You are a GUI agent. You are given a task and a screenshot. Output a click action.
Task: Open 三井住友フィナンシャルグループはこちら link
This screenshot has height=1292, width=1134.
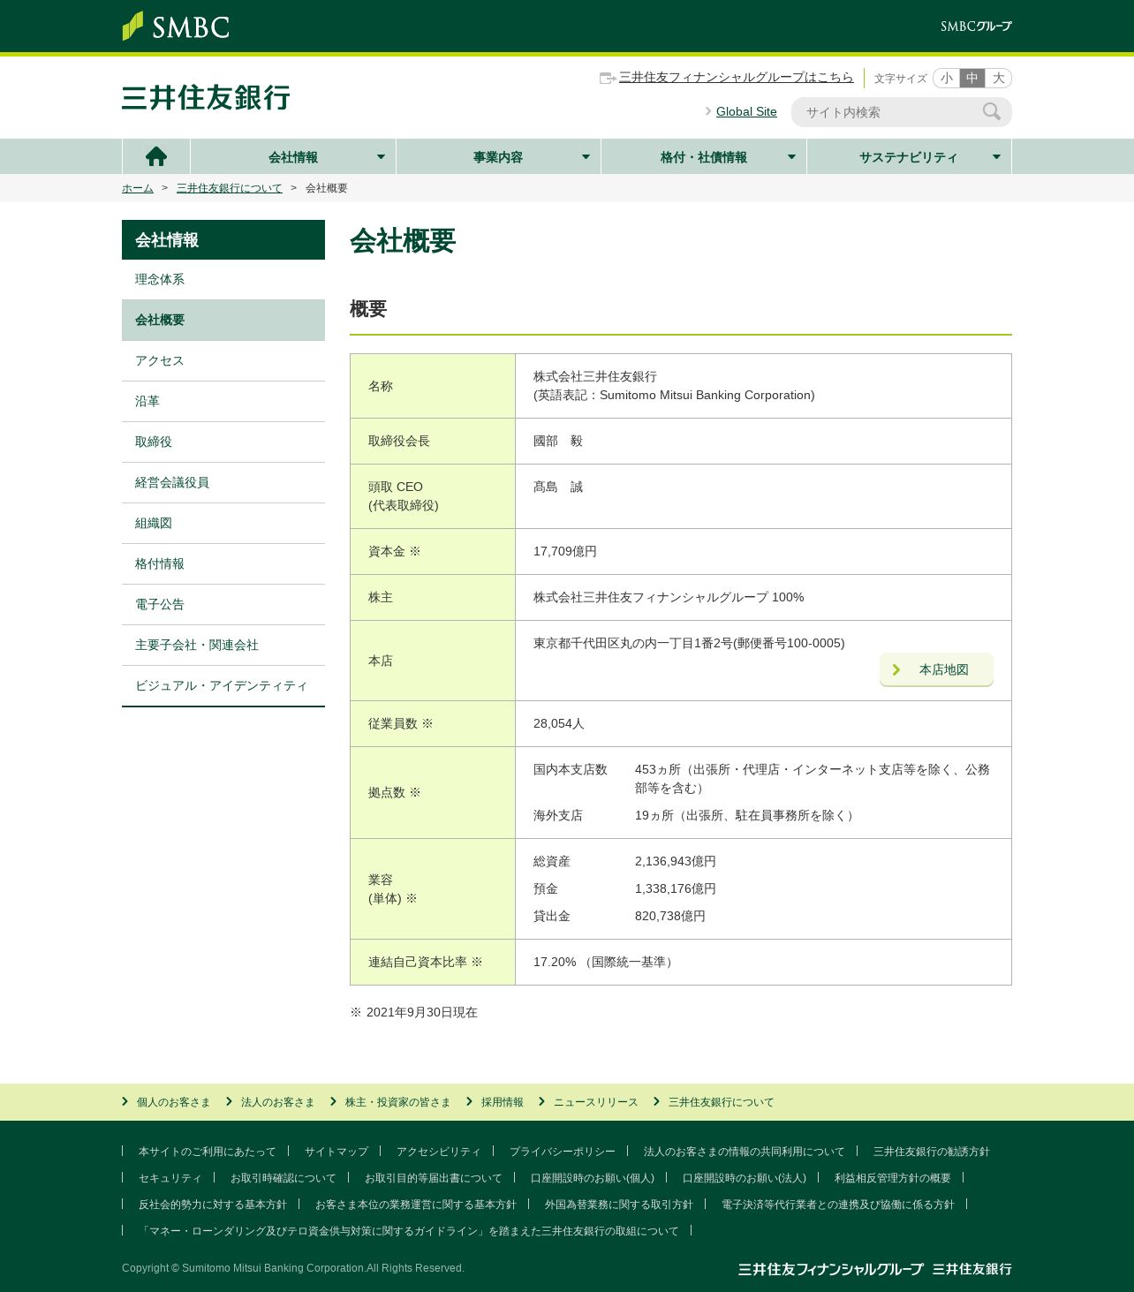[x=736, y=78]
